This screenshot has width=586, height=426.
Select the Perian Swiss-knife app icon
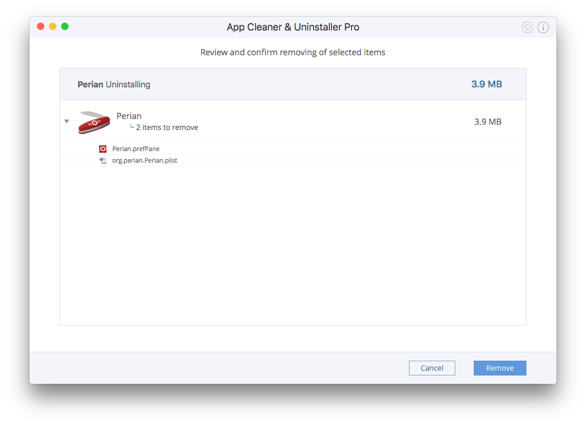(93, 121)
